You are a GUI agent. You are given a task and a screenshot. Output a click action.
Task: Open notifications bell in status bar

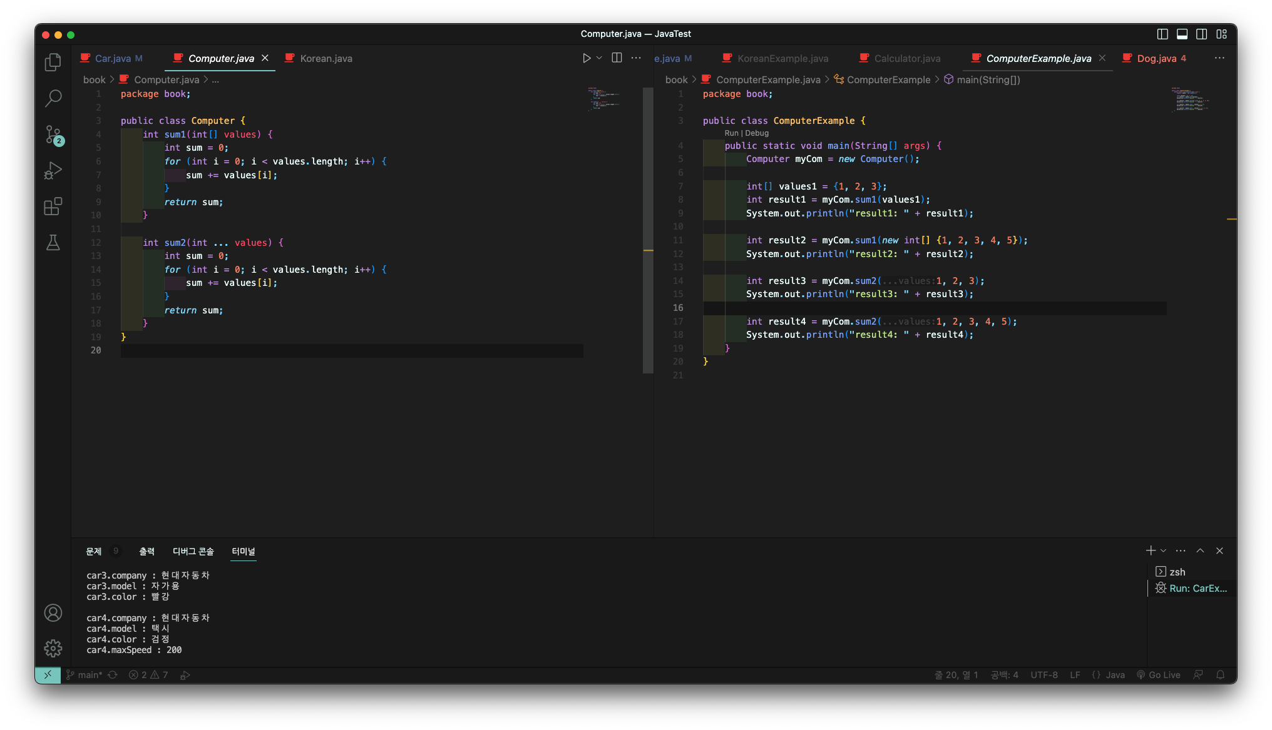pyautogui.click(x=1220, y=675)
